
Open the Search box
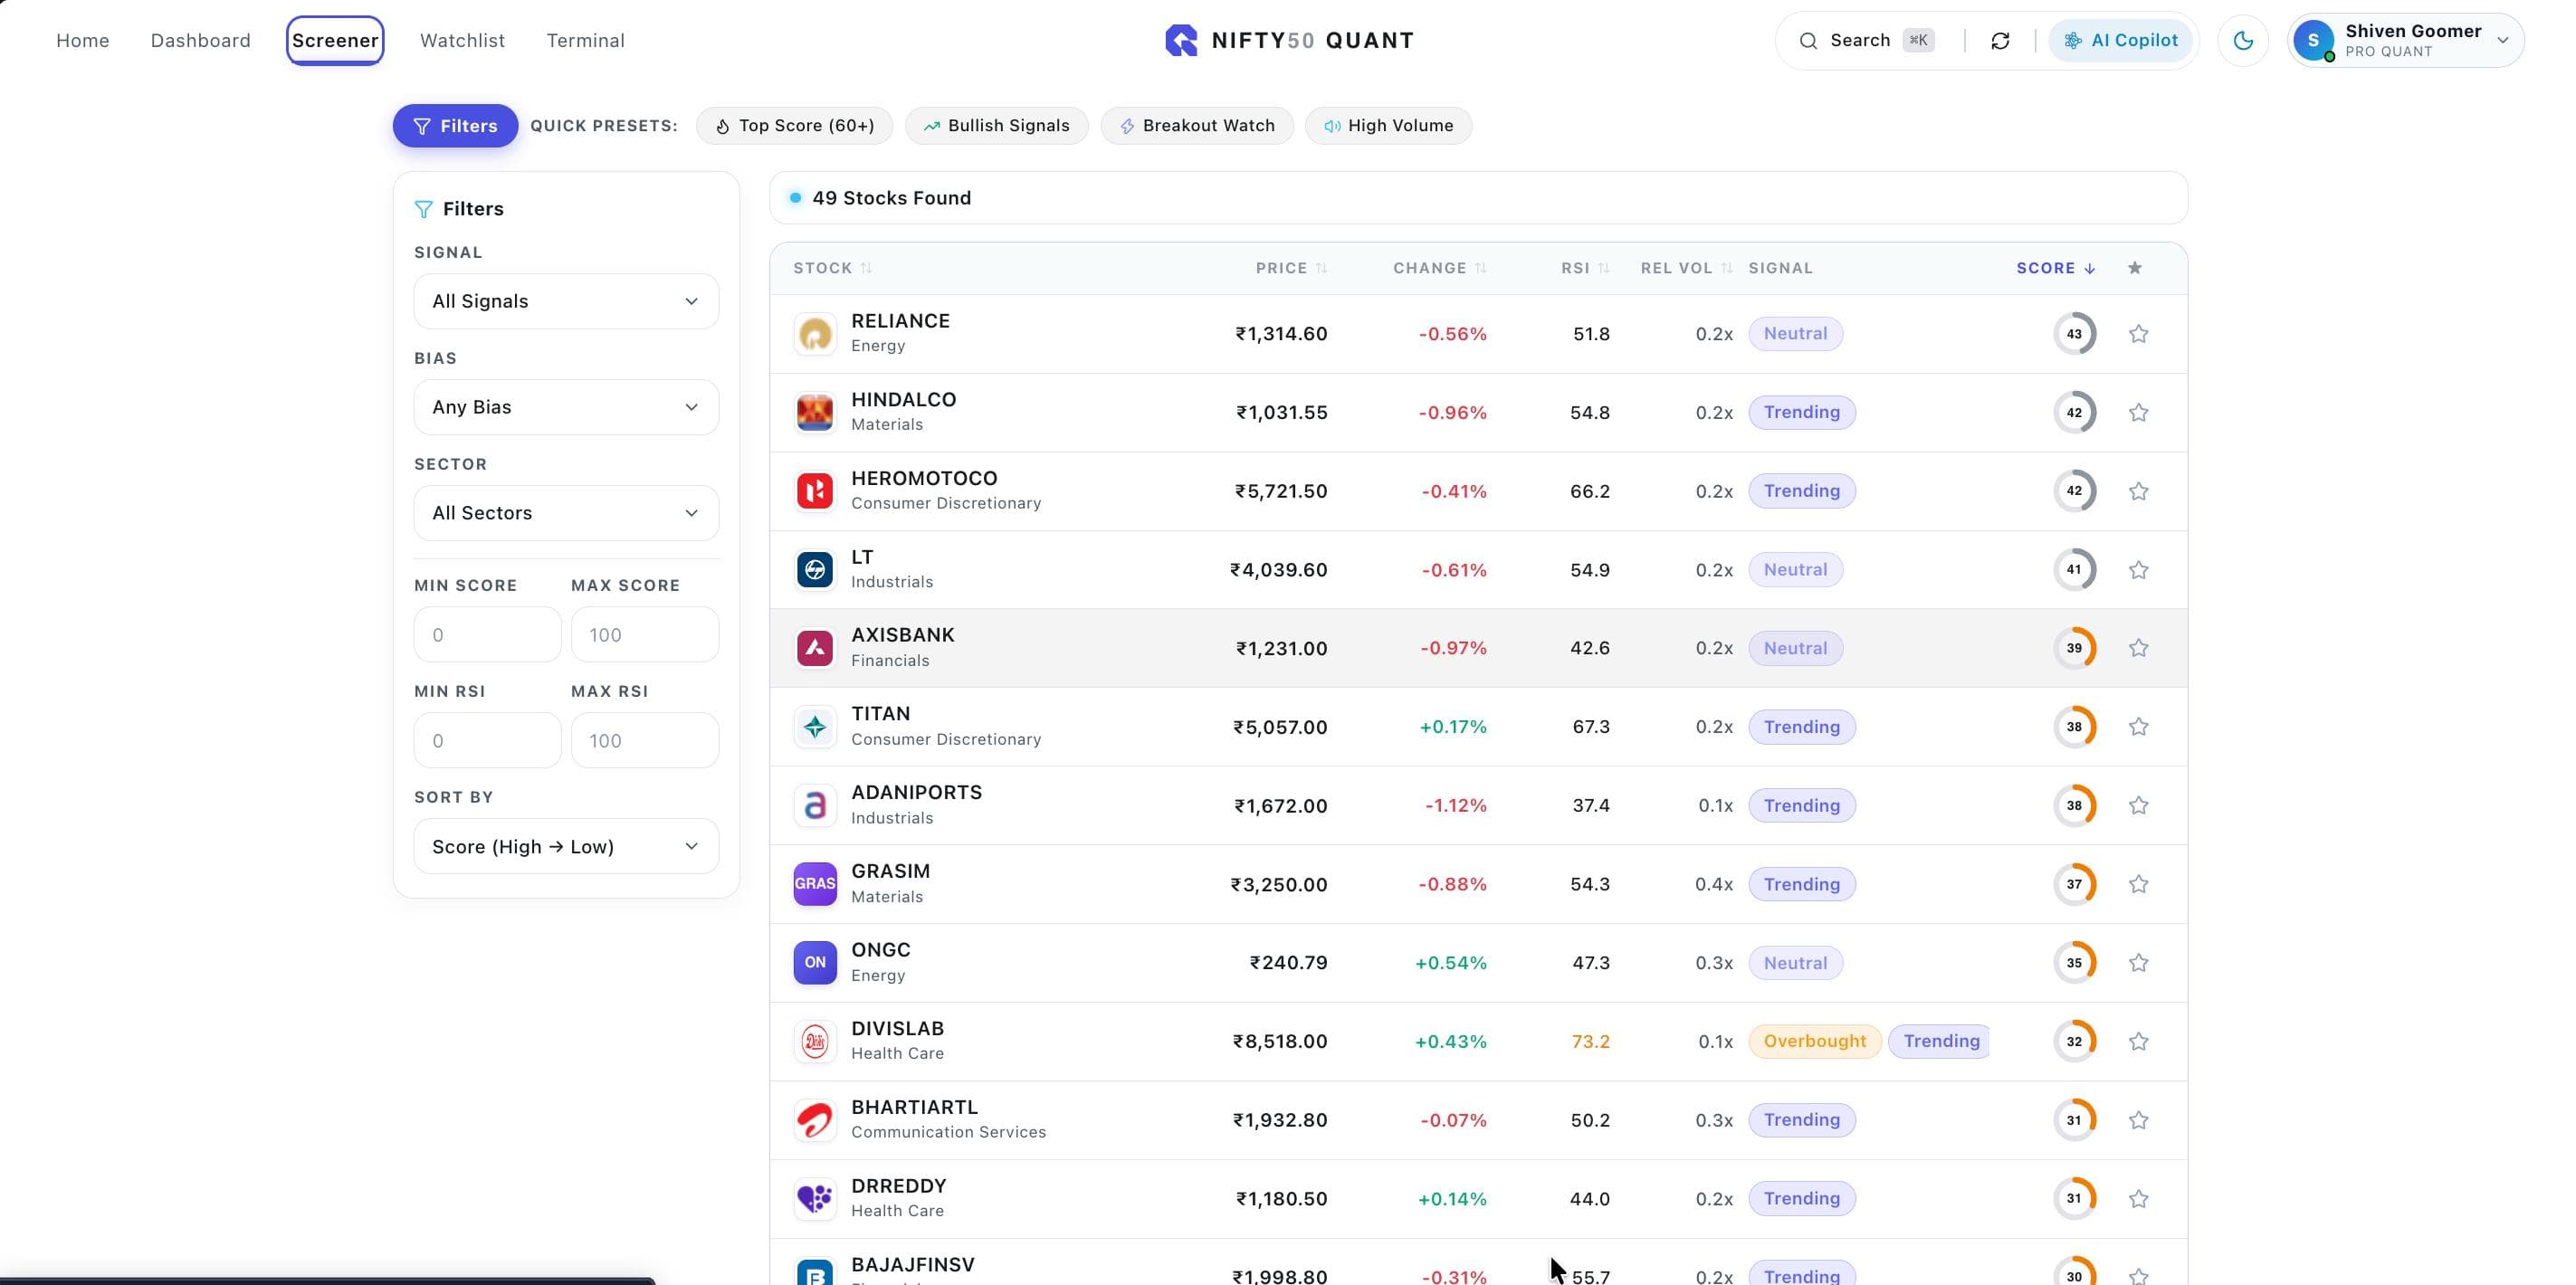click(1866, 41)
